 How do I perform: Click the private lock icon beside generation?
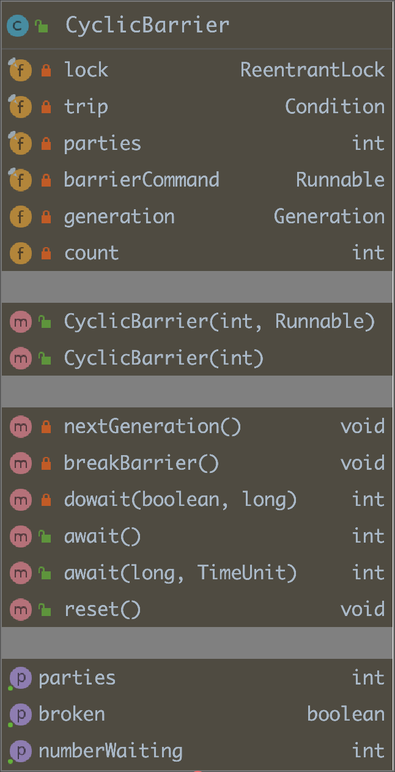46,217
